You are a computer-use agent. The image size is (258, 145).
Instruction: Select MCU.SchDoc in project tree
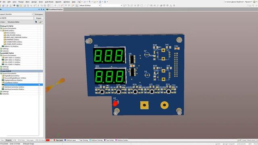(x=11, y=33)
